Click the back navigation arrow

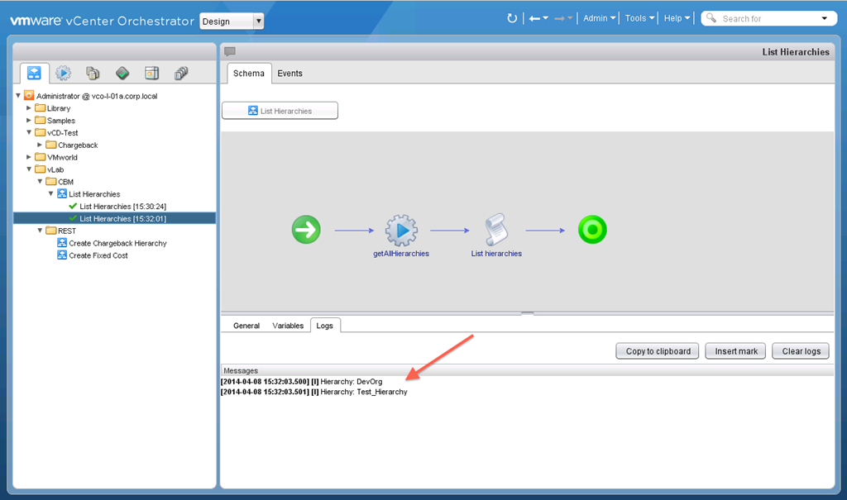pos(535,18)
